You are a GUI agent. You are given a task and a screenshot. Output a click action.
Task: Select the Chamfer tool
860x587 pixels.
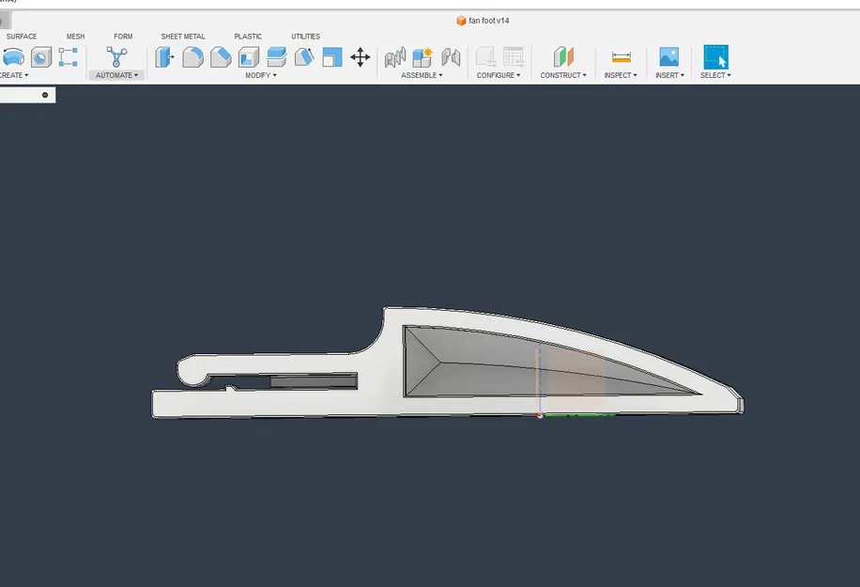click(x=221, y=57)
